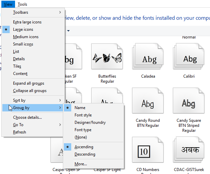Switch to Medium icons view

coord(33,37)
